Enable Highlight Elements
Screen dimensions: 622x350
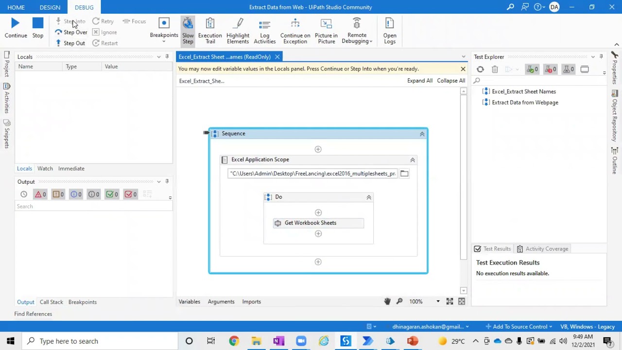point(238,30)
